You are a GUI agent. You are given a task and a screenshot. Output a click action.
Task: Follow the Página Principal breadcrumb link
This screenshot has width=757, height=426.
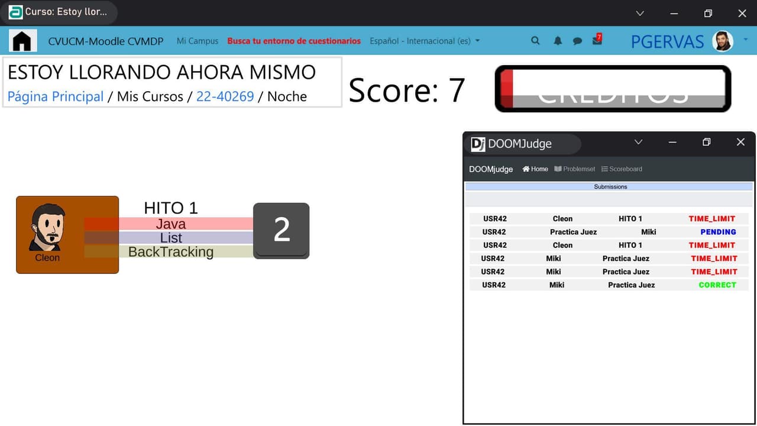click(56, 96)
